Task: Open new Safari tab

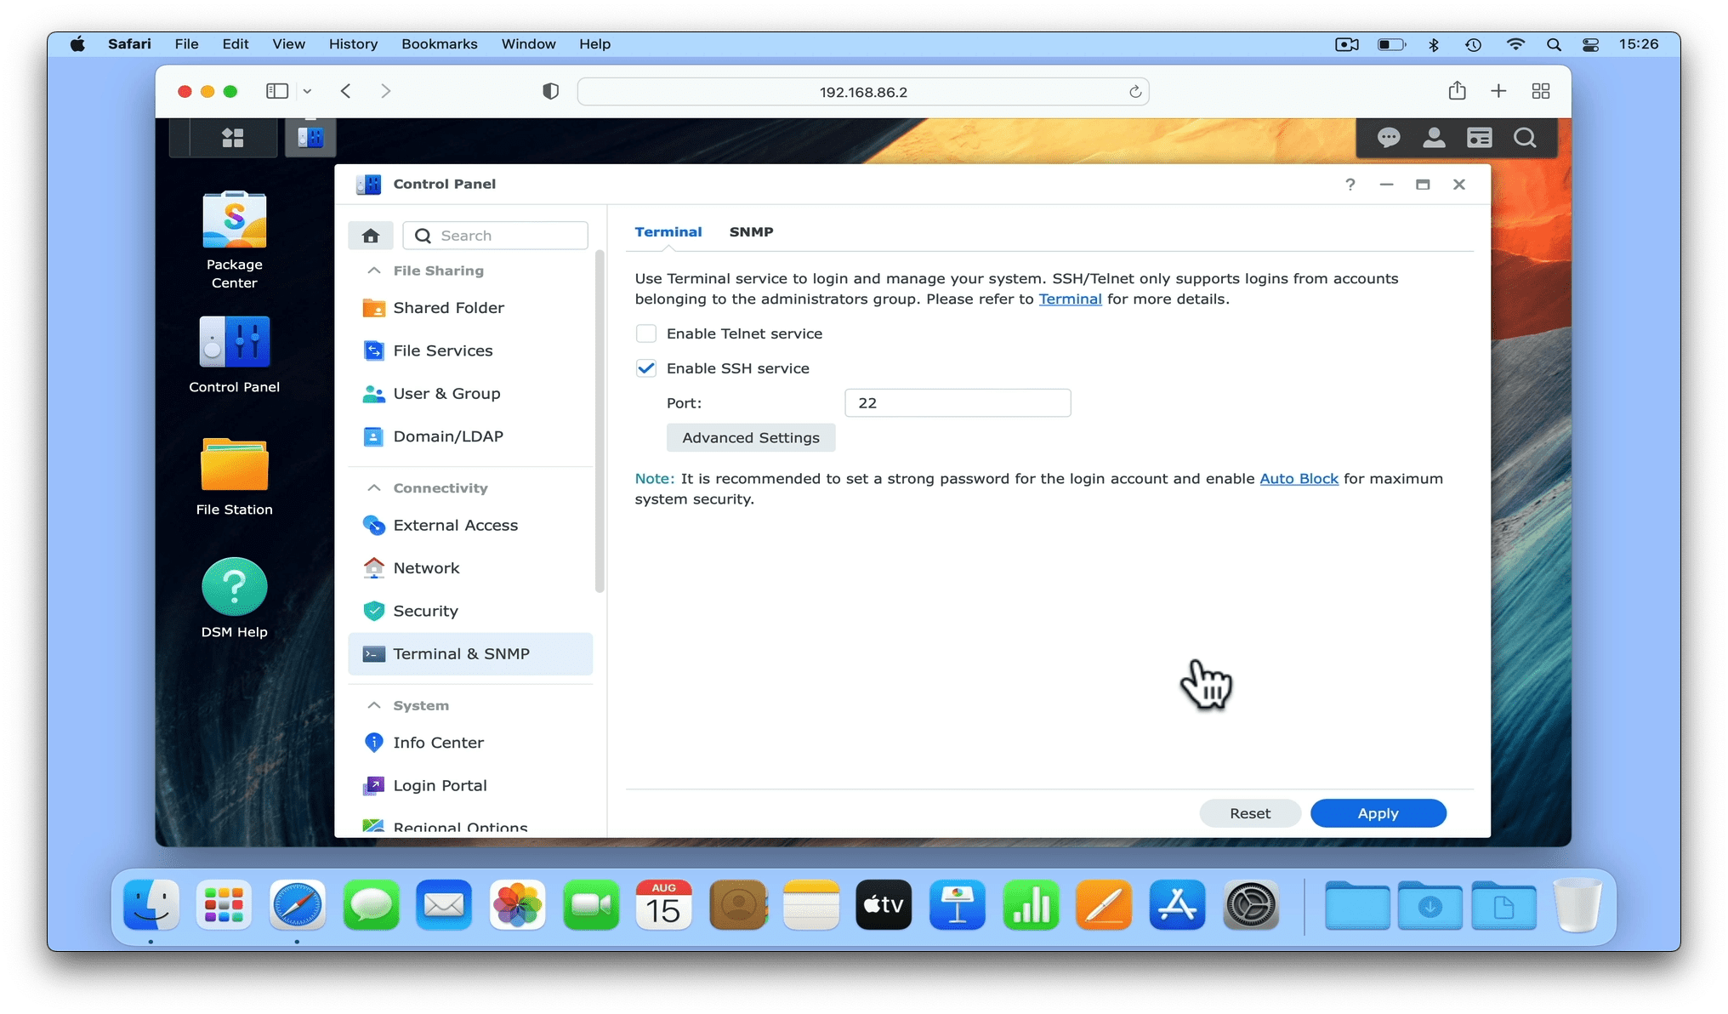Action: tap(1498, 91)
